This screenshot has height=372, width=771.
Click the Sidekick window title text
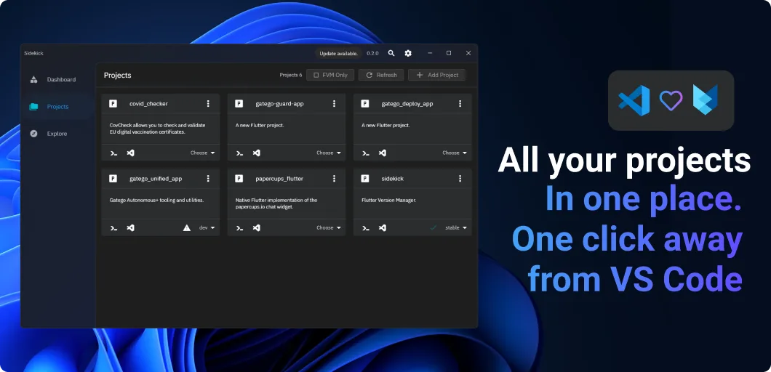(x=34, y=53)
